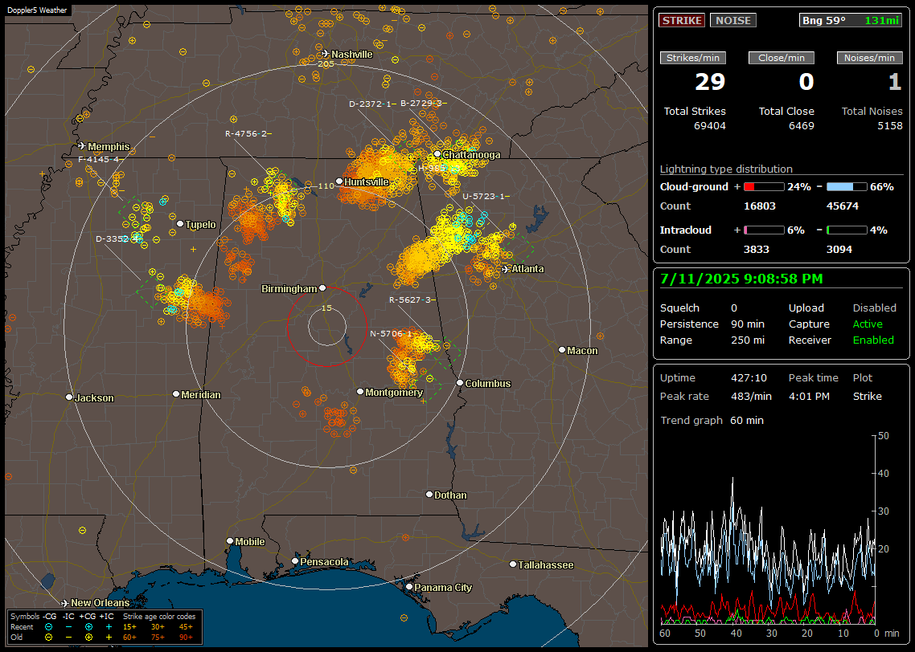The image size is (915, 652).
Task: Click the Doppler5 Weather title label
Action: tap(37, 10)
